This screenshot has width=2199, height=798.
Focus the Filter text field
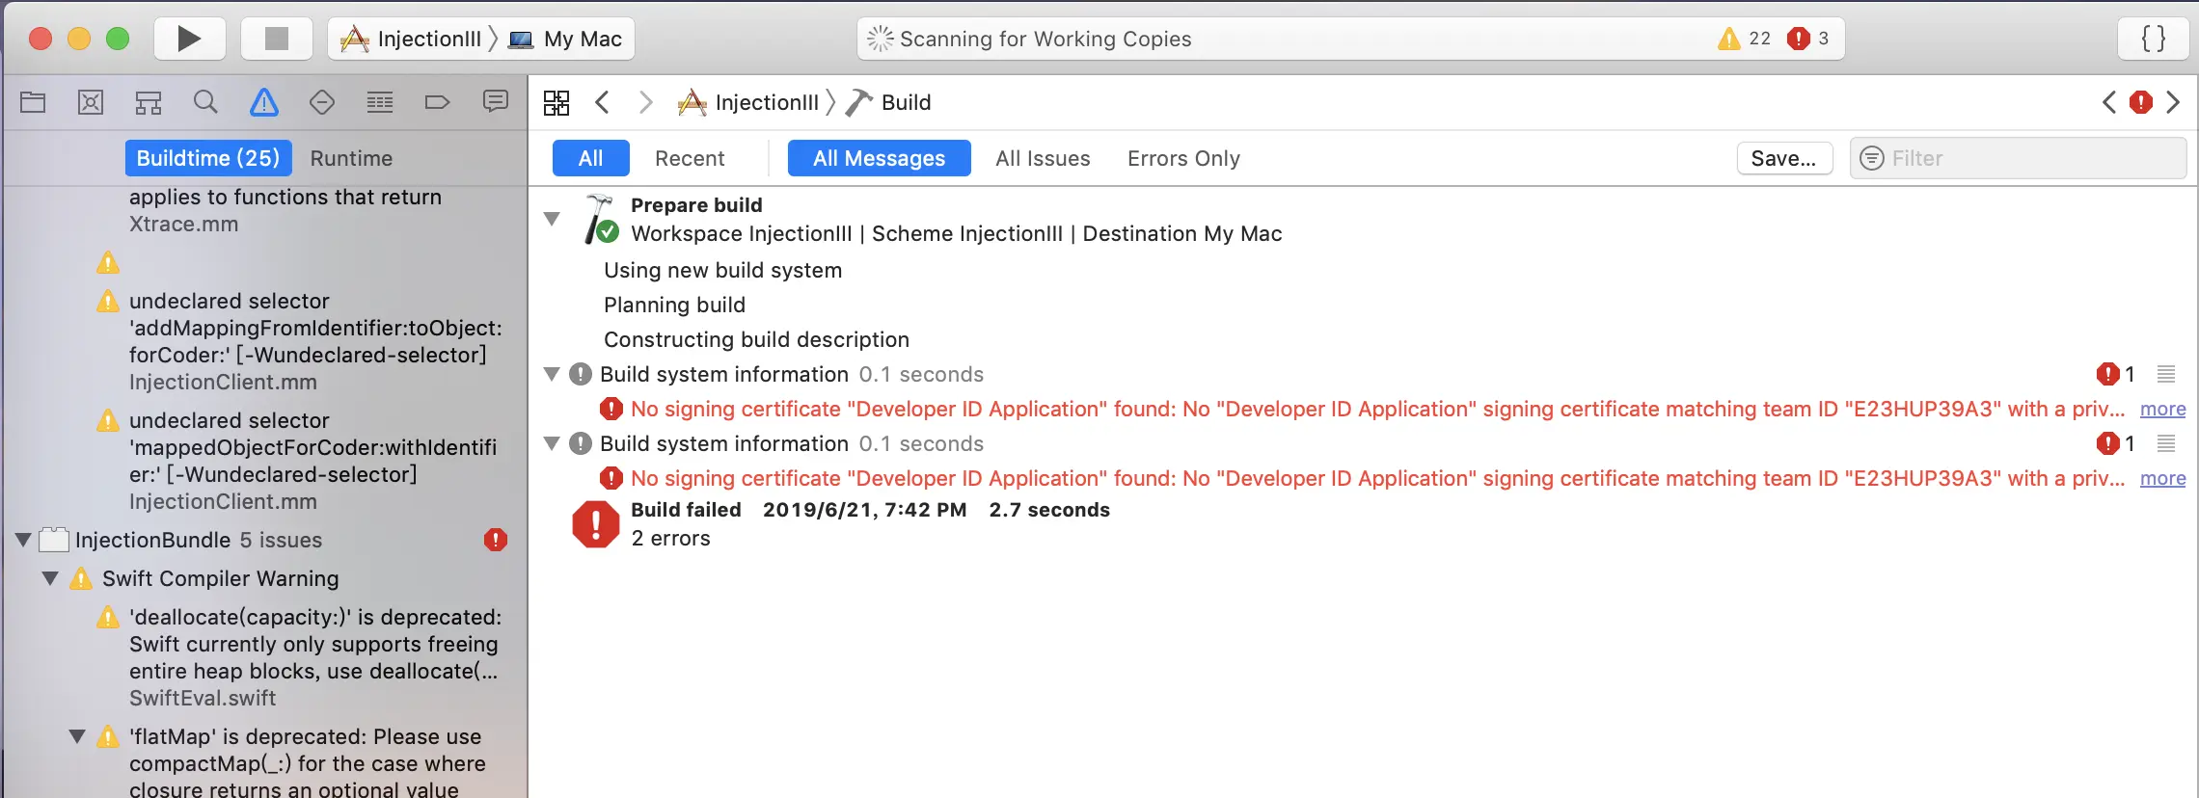(2018, 158)
